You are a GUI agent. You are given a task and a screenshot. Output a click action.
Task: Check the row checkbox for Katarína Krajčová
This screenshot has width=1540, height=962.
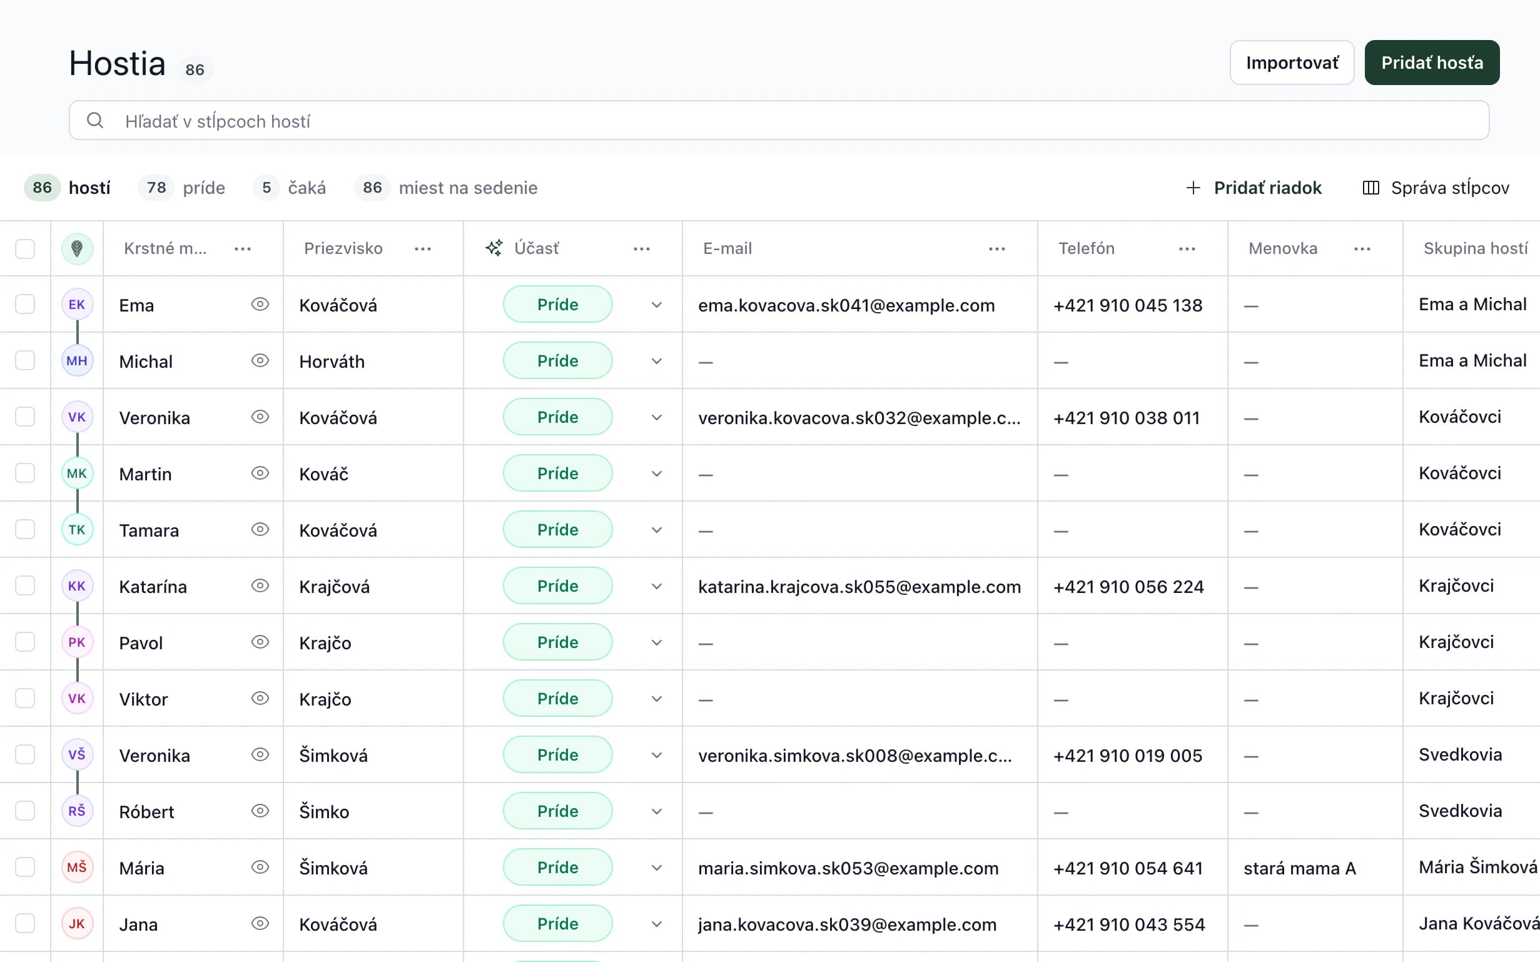pos(25,585)
